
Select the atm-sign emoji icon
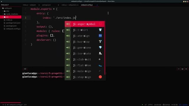(100, 36)
